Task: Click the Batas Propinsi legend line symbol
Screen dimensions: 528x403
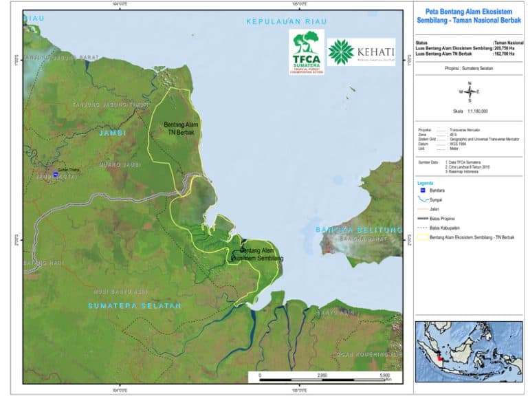Action: (x=422, y=218)
